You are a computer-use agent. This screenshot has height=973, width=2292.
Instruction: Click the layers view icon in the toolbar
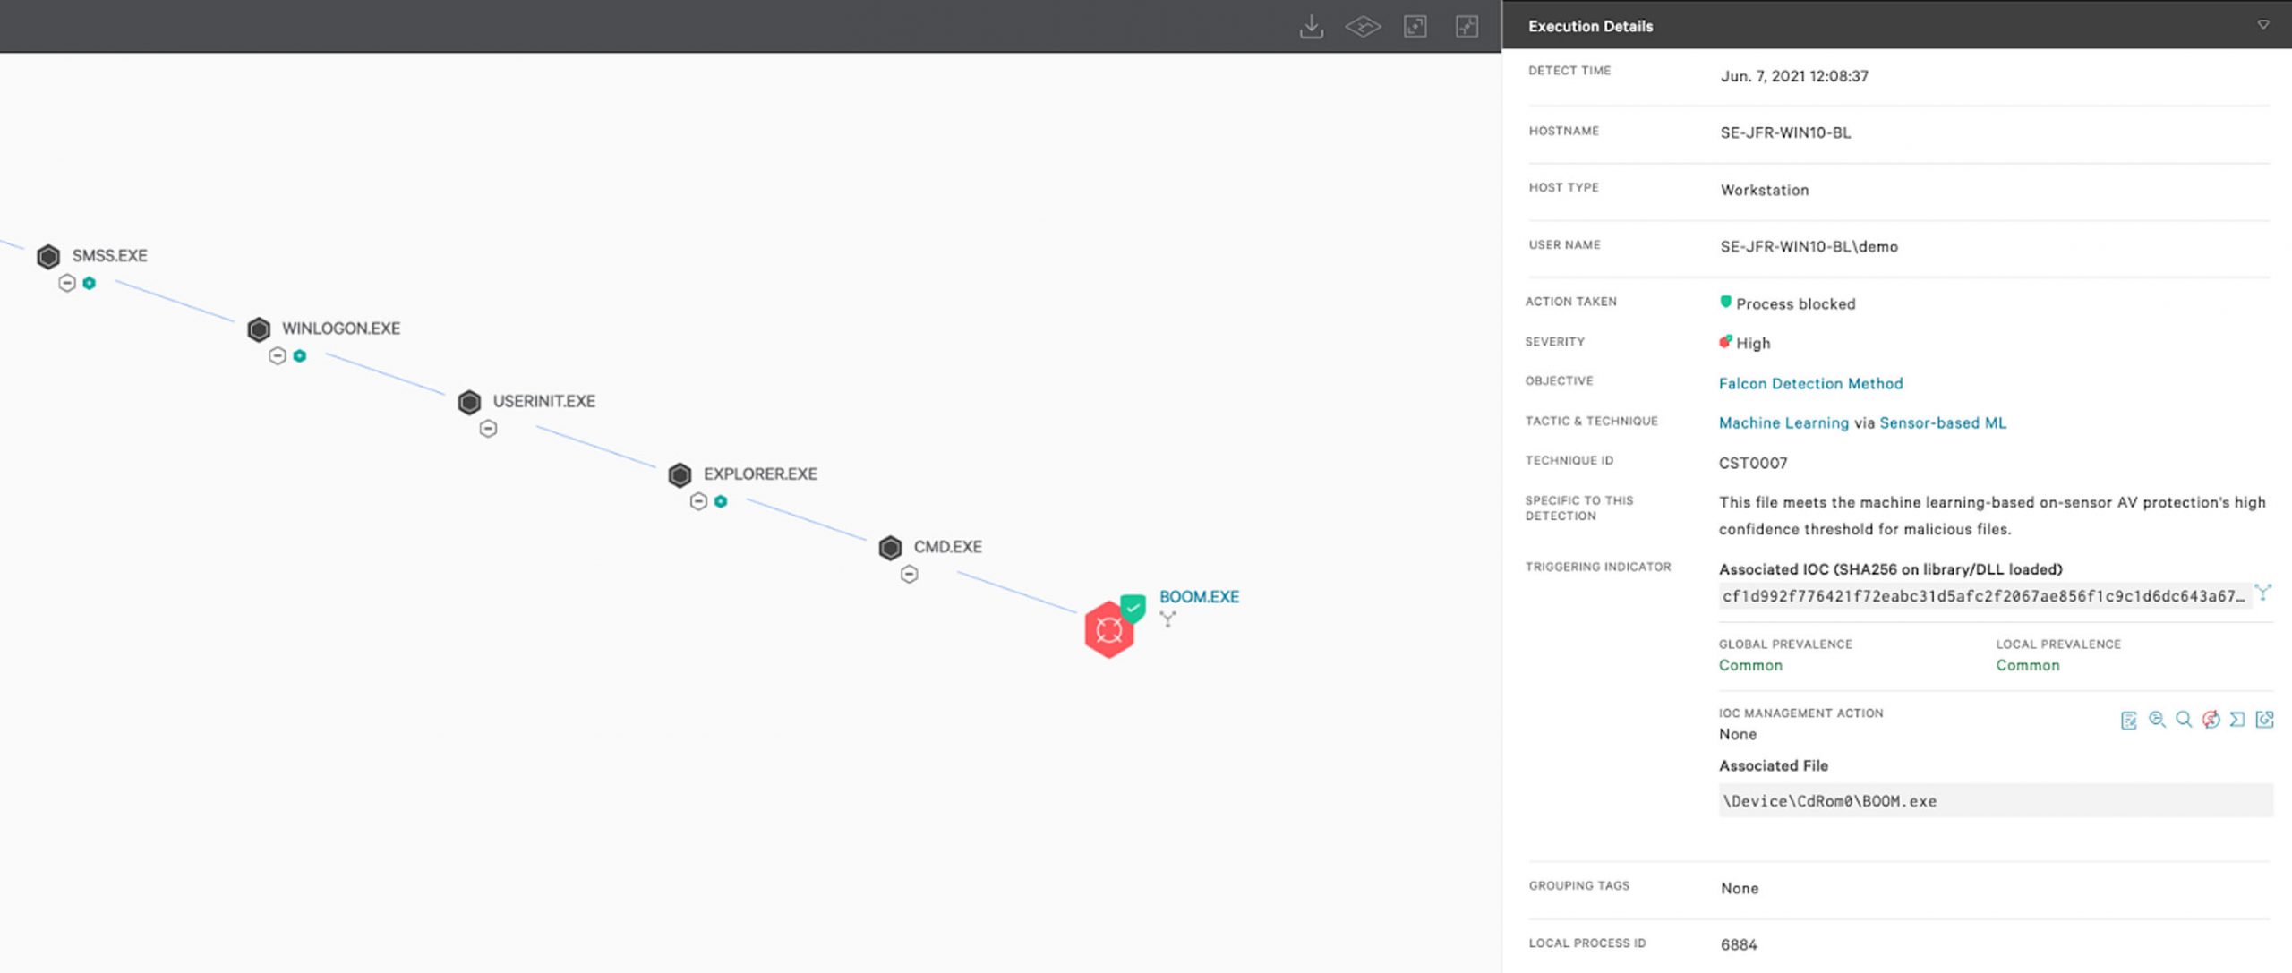[1363, 27]
